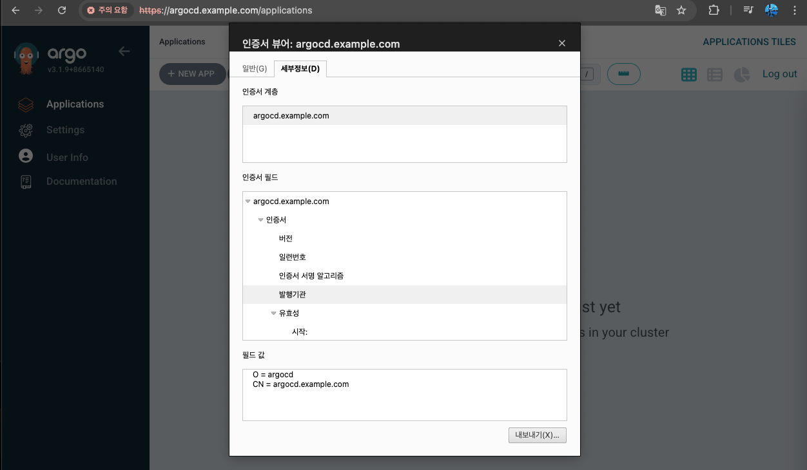
Task: Switch to the pie chart summary view
Action: point(742,75)
